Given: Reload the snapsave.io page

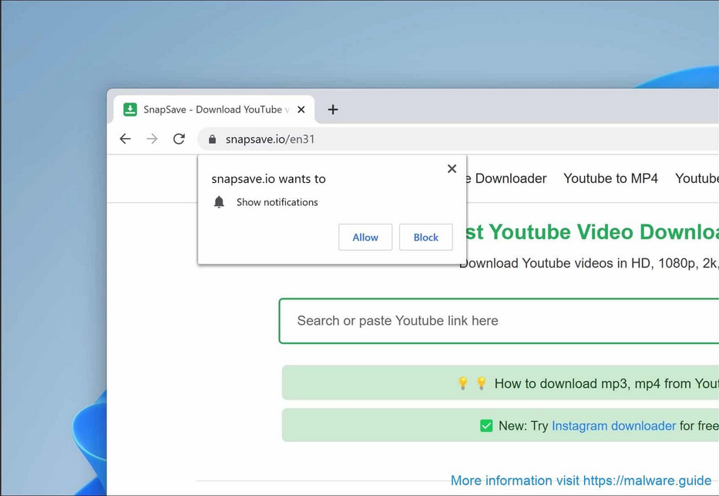Looking at the screenshot, I should point(179,139).
